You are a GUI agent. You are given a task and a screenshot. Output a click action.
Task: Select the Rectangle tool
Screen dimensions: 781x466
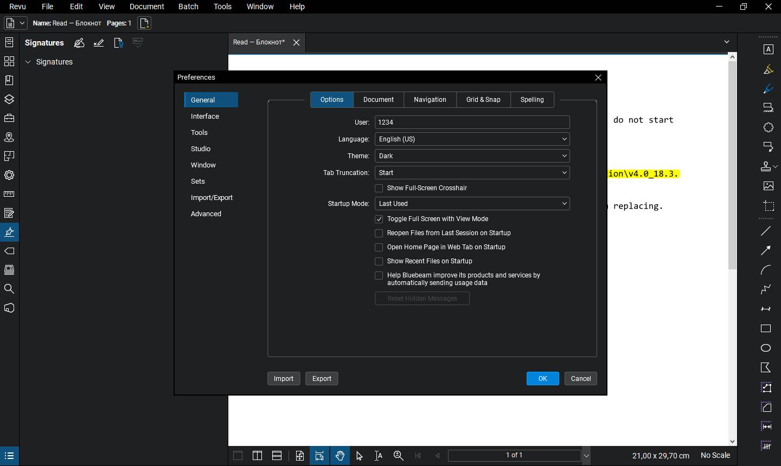tap(766, 328)
